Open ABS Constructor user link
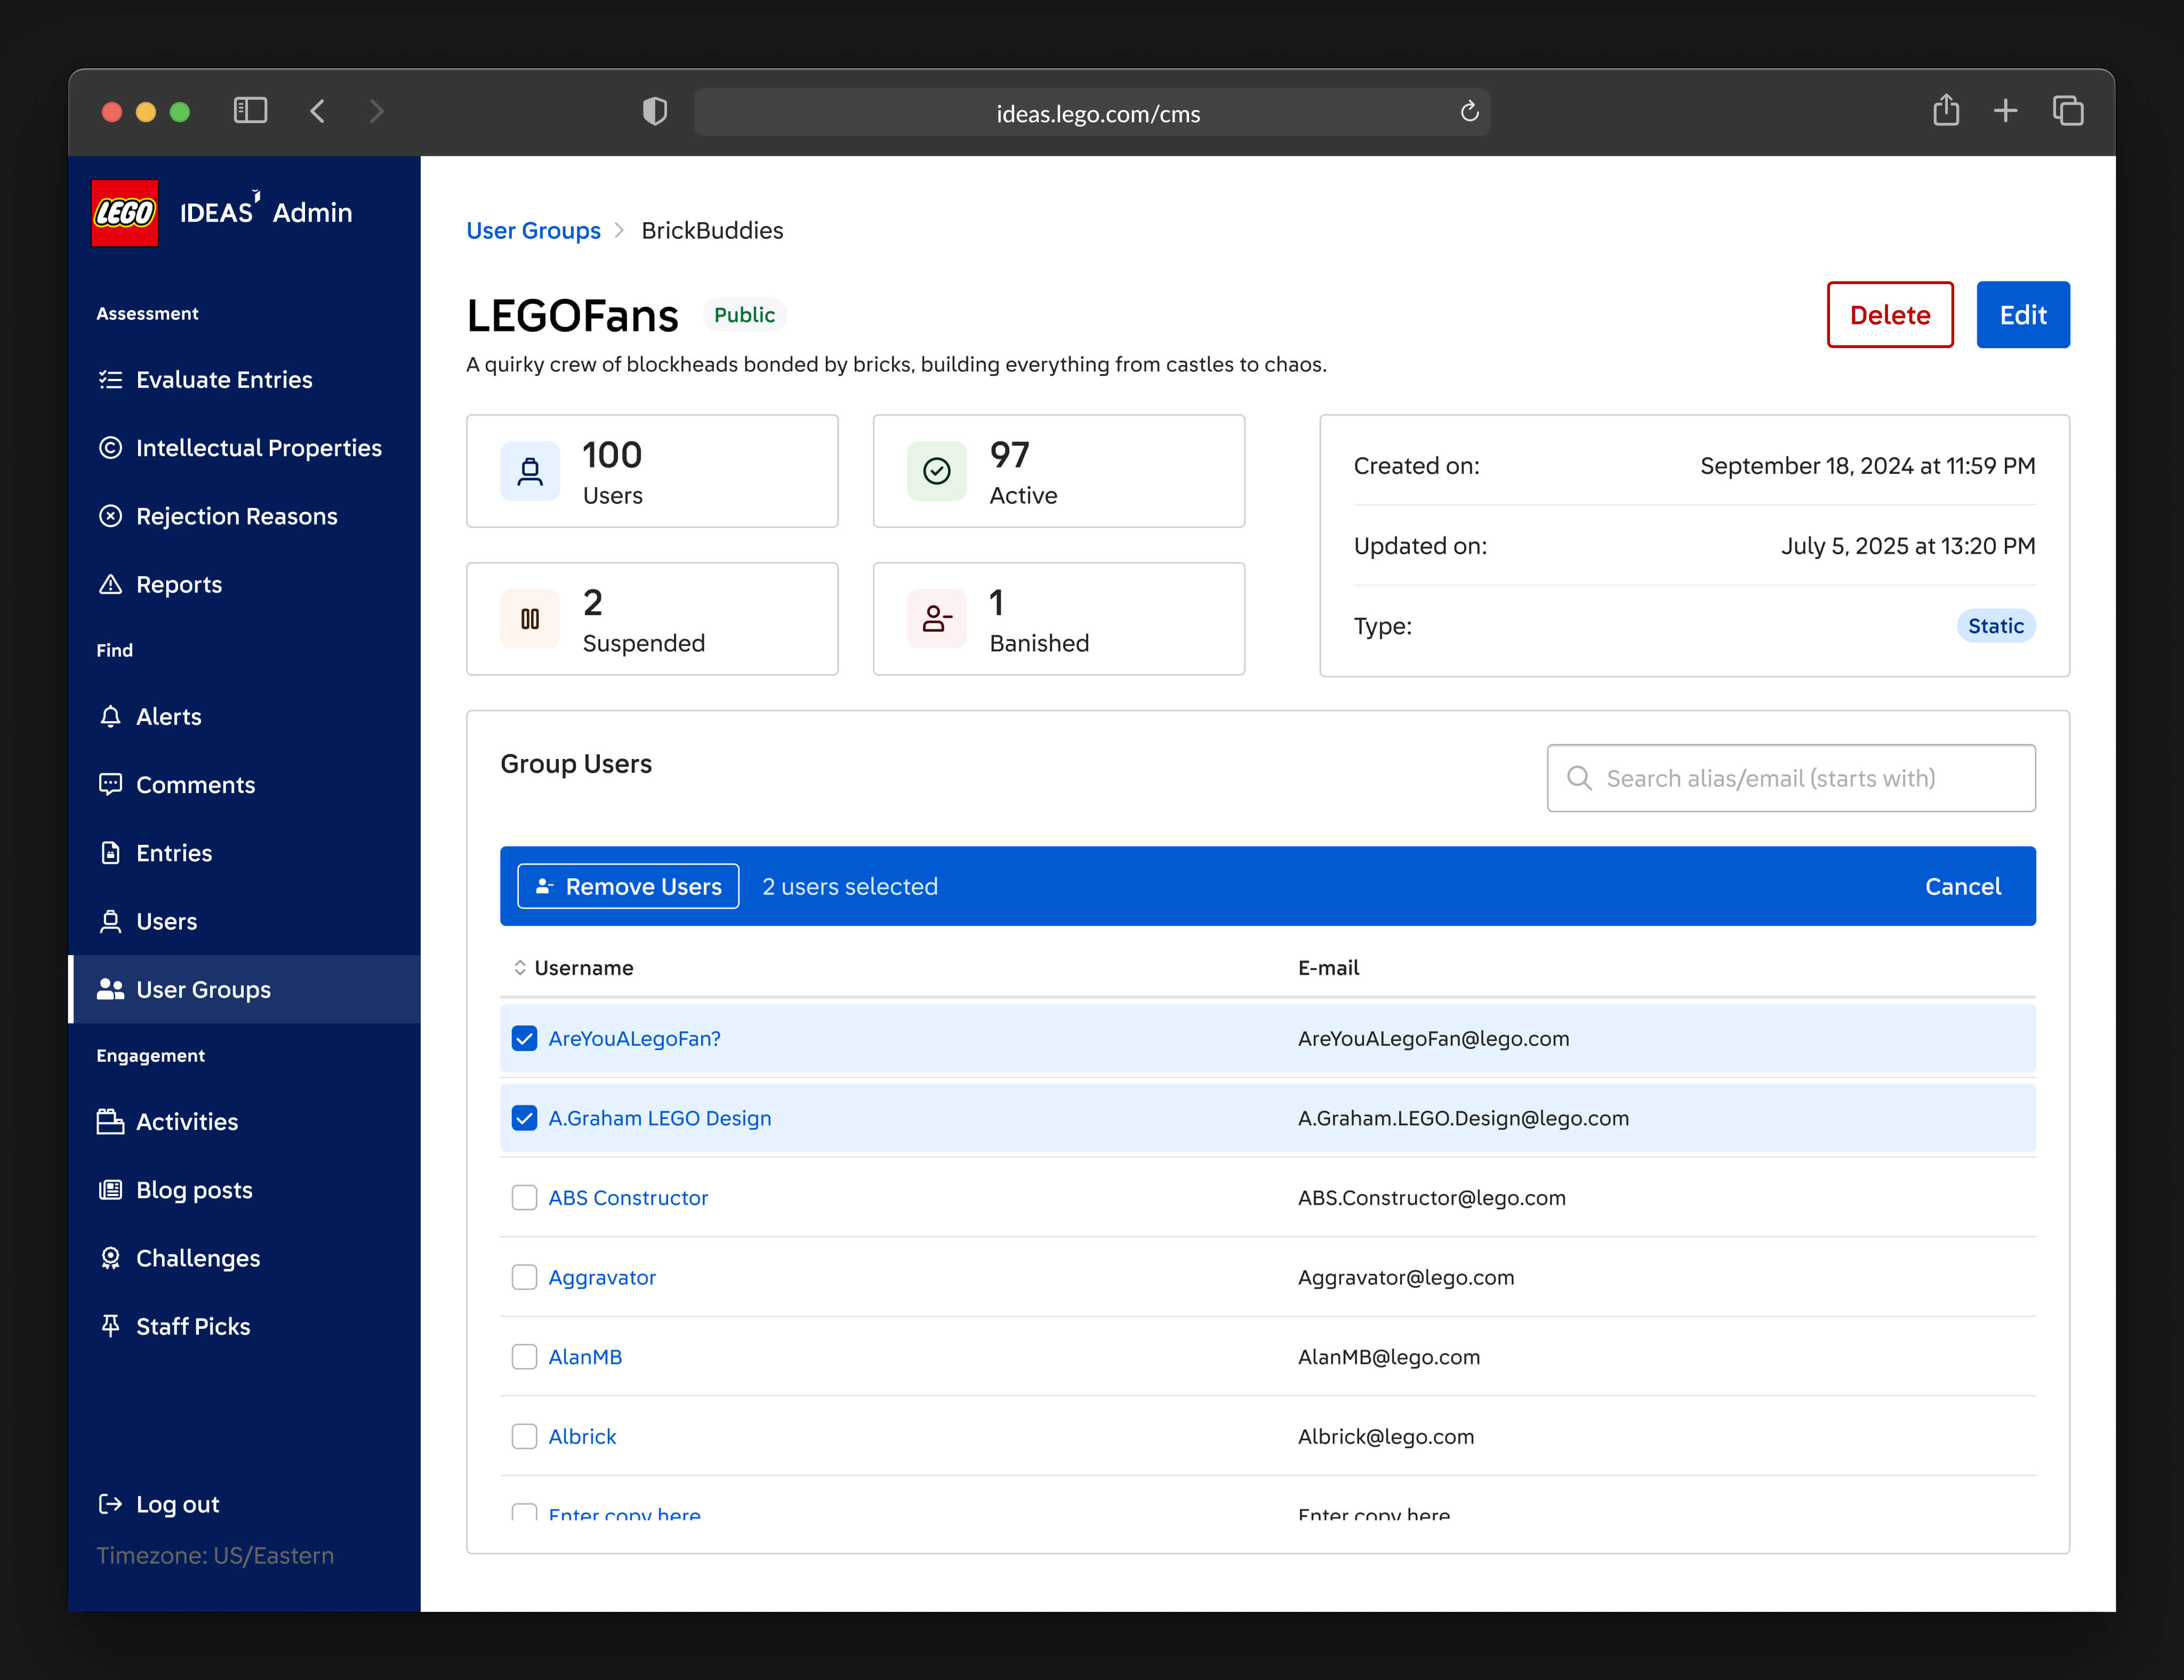 coord(628,1197)
